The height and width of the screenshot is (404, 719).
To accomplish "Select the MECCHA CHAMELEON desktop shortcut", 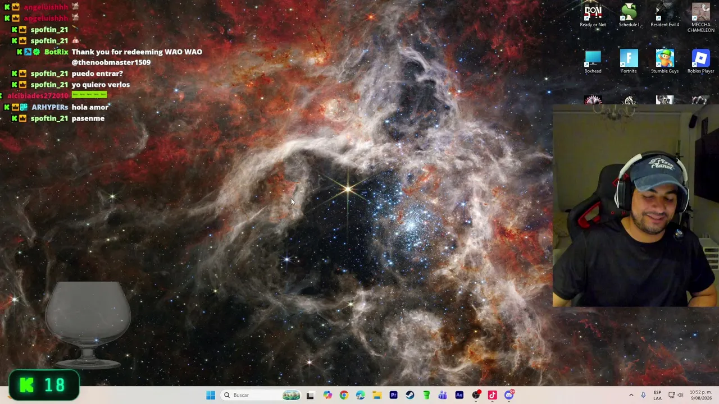I will (x=700, y=17).
